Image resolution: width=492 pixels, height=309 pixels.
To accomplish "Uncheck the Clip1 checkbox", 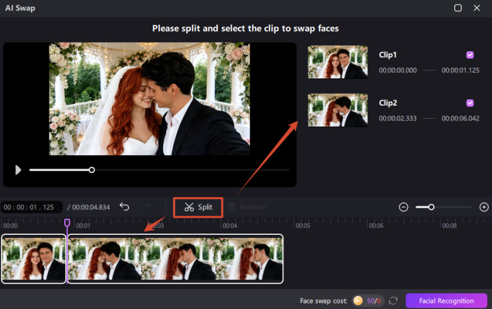I will (x=470, y=55).
